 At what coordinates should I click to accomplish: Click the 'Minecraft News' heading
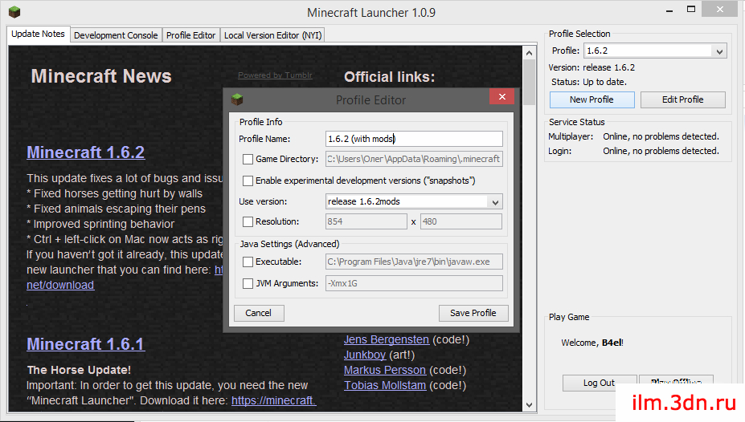coord(101,76)
